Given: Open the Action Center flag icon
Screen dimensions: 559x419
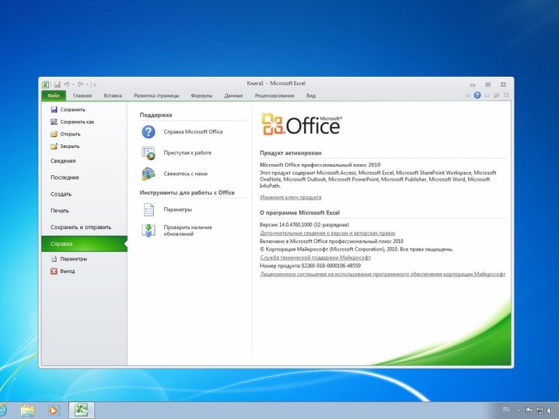Looking at the screenshot, I should (x=529, y=411).
